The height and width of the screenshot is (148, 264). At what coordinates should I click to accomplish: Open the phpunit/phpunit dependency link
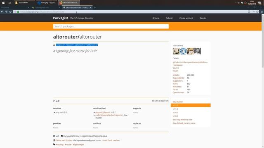click(103, 112)
